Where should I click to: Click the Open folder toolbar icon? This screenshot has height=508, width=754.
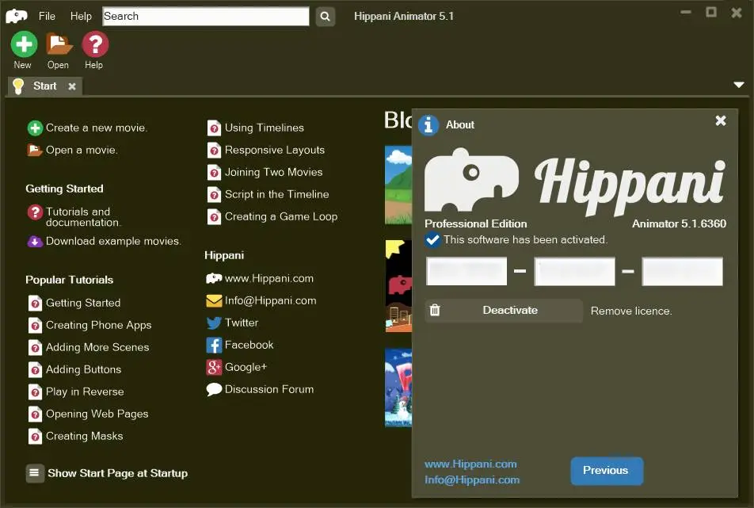(x=59, y=44)
